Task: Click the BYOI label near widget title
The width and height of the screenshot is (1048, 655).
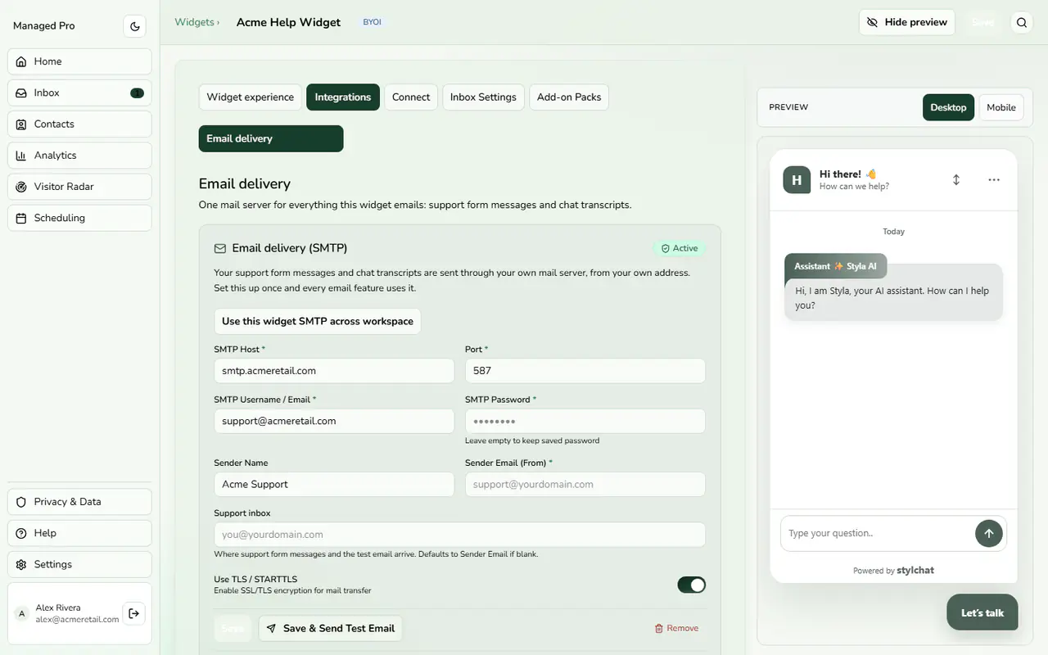Action: click(372, 22)
